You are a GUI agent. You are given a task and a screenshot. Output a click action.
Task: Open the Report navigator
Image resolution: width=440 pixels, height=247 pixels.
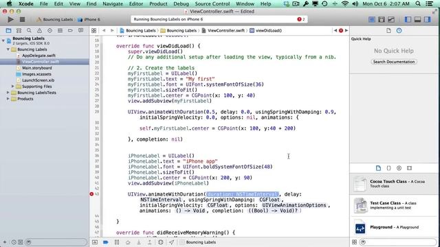81,30
